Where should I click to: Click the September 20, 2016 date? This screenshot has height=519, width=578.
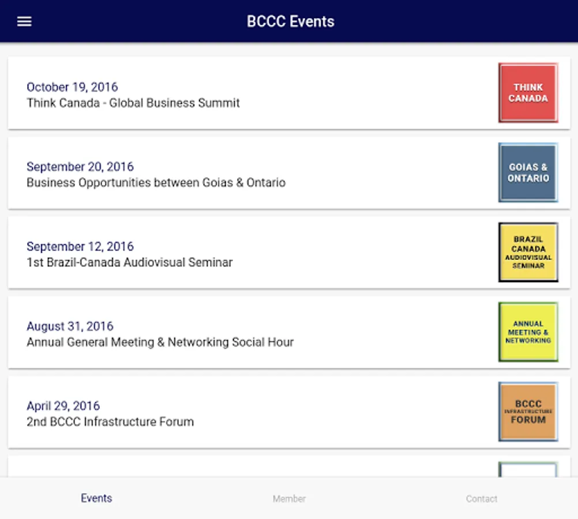pyautogui.click(x=80, y=167)
